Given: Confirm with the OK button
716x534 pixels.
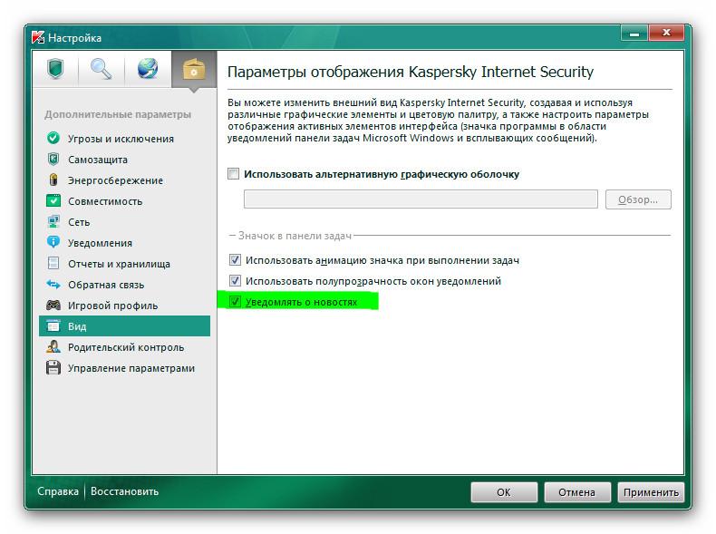Looking at the screenshot, I should (504, 492).
